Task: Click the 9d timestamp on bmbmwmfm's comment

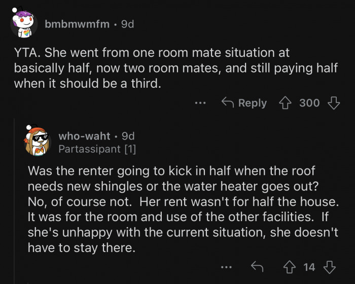Action: point(127,24)
